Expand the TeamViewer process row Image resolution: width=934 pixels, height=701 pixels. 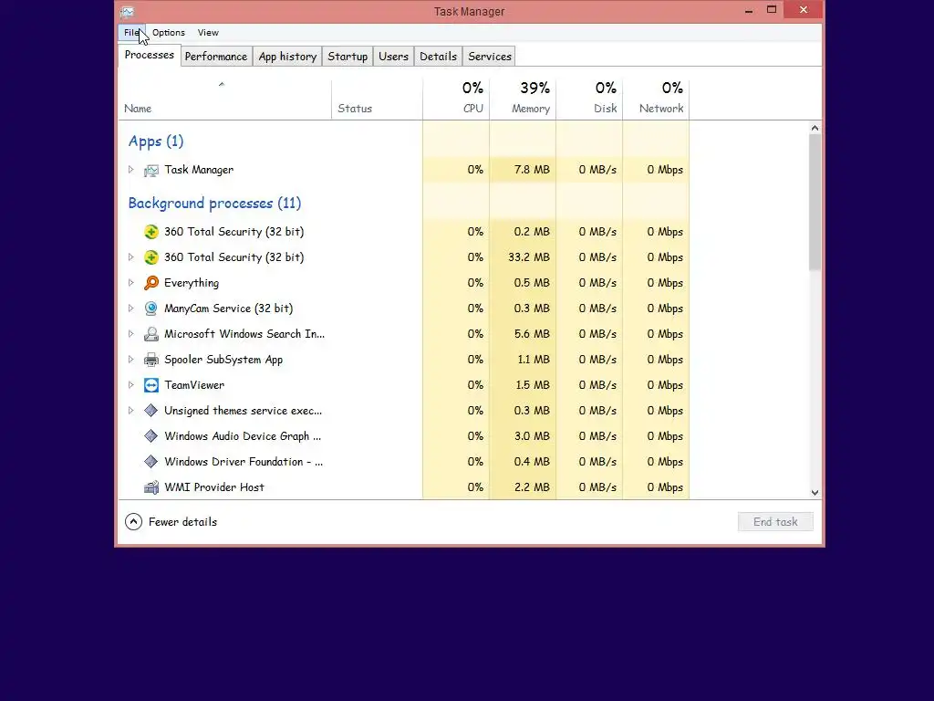point(131,385)
